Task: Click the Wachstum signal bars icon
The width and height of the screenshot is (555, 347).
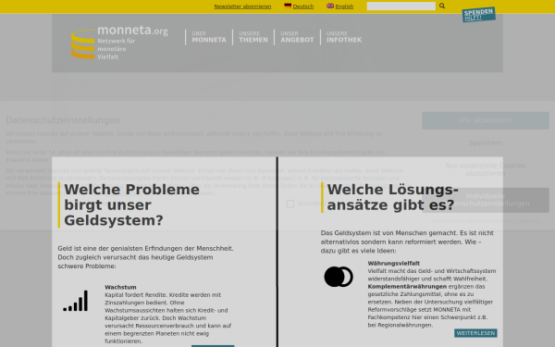Action: tap(76, 301)
